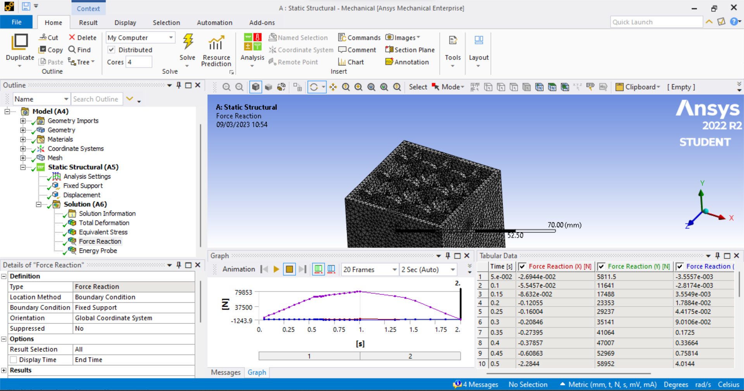The width and height of the screenshot is (744, 391).
Task: Click the Duplicate icon in ribbon
Action: [x=20, y=42]
